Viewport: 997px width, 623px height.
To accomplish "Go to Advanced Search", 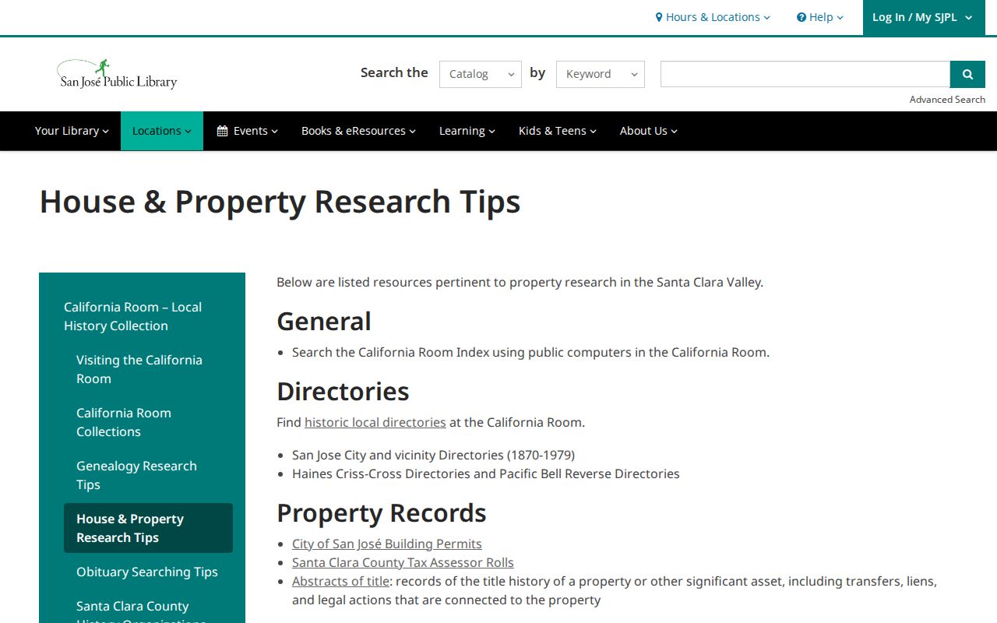I will 947,100.
